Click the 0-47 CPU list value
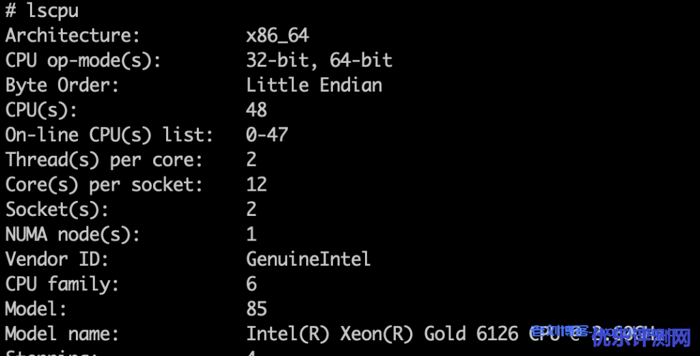The height and width of the screenshot is (356, 700). coord(267,135)
